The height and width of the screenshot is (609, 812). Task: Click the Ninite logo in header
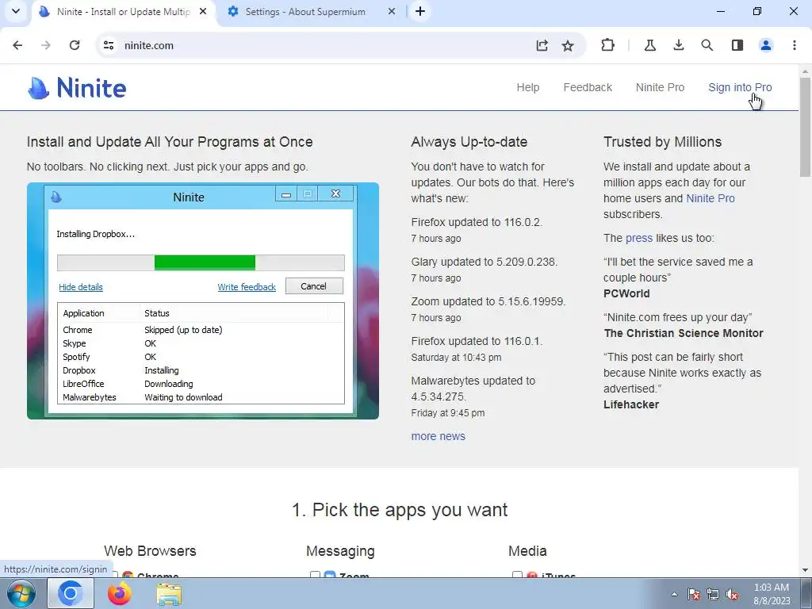point(77,87)
